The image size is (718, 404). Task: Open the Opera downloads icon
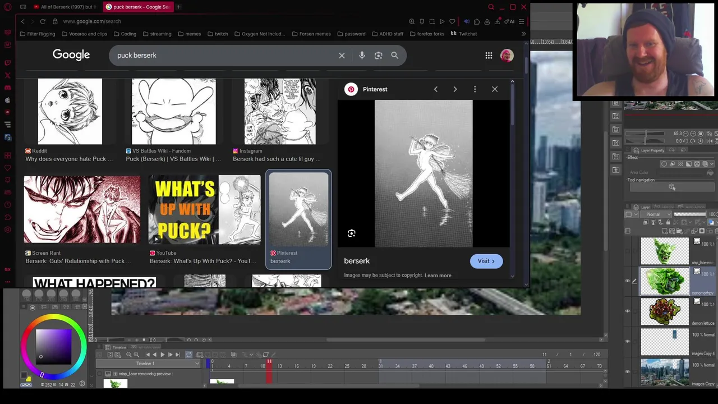[x=497, y=21]
